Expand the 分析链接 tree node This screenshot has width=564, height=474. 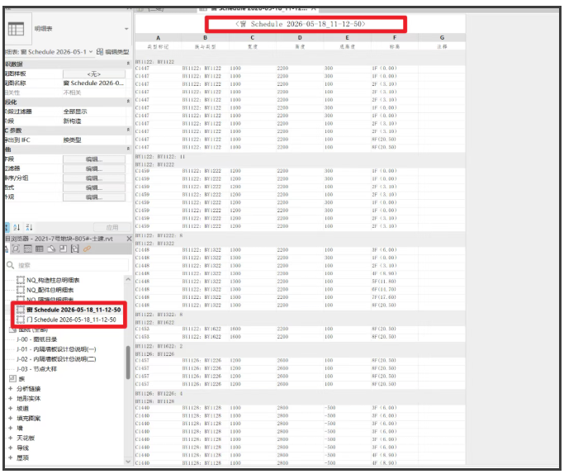11,389
